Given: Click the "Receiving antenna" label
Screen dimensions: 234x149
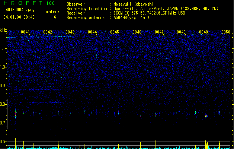Looking at the screenshot, I should [86, 18].
